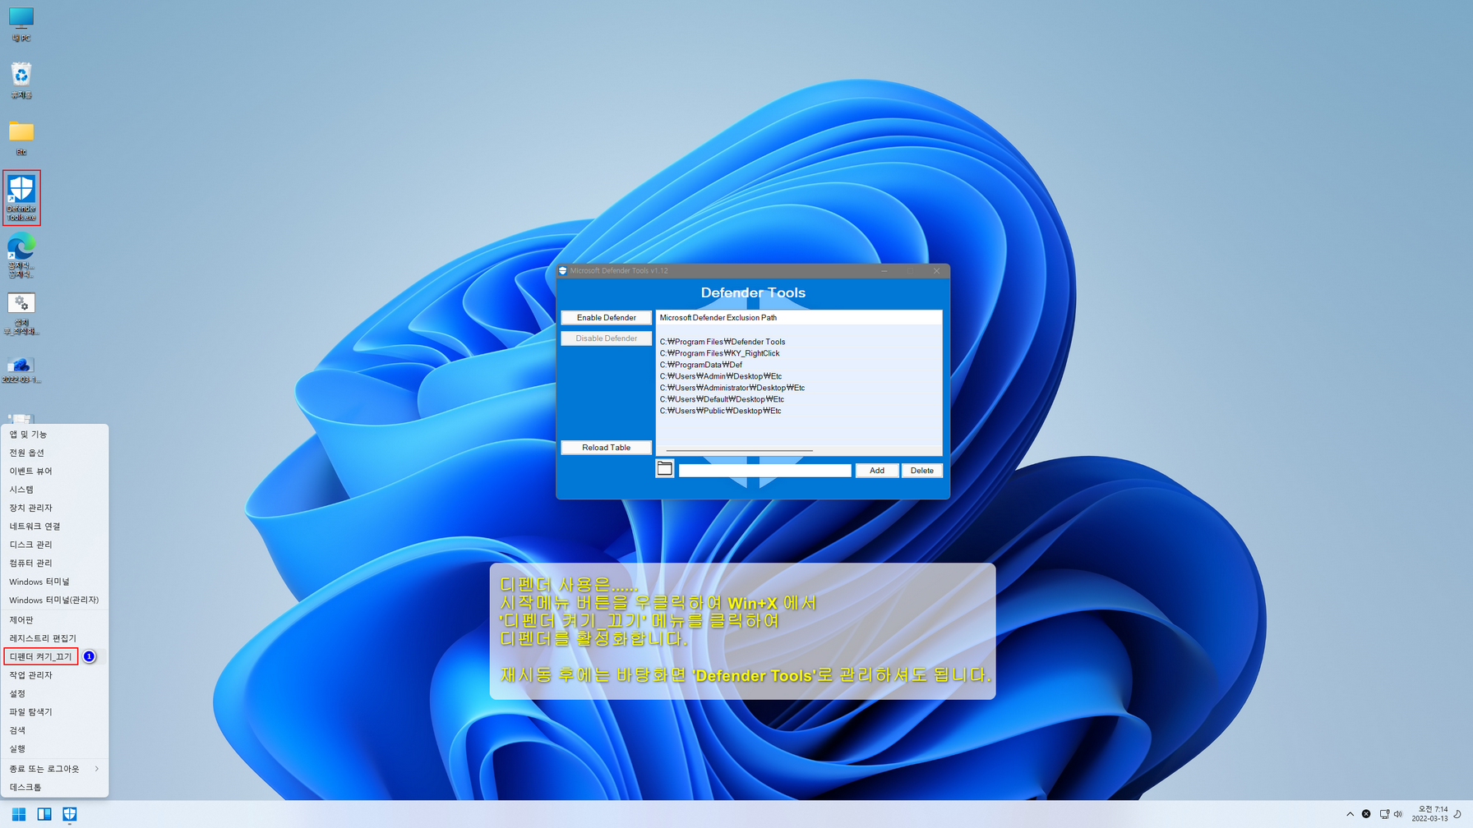Click the Microsoft Defender Exclusion Path header

[x=798, y=317]
